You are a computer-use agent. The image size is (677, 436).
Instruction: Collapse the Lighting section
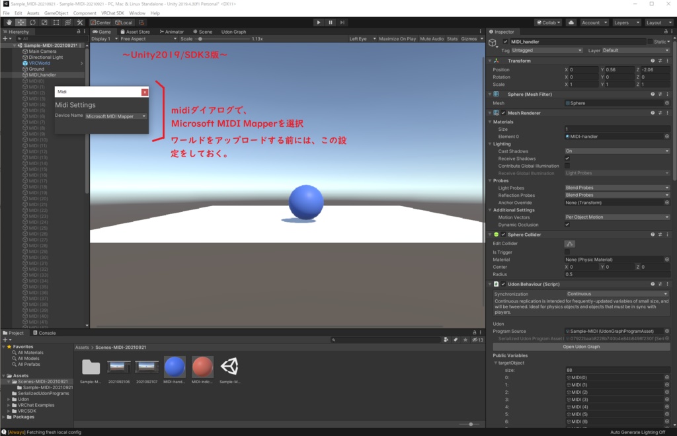pyautogui.click(x=490, y=144)
